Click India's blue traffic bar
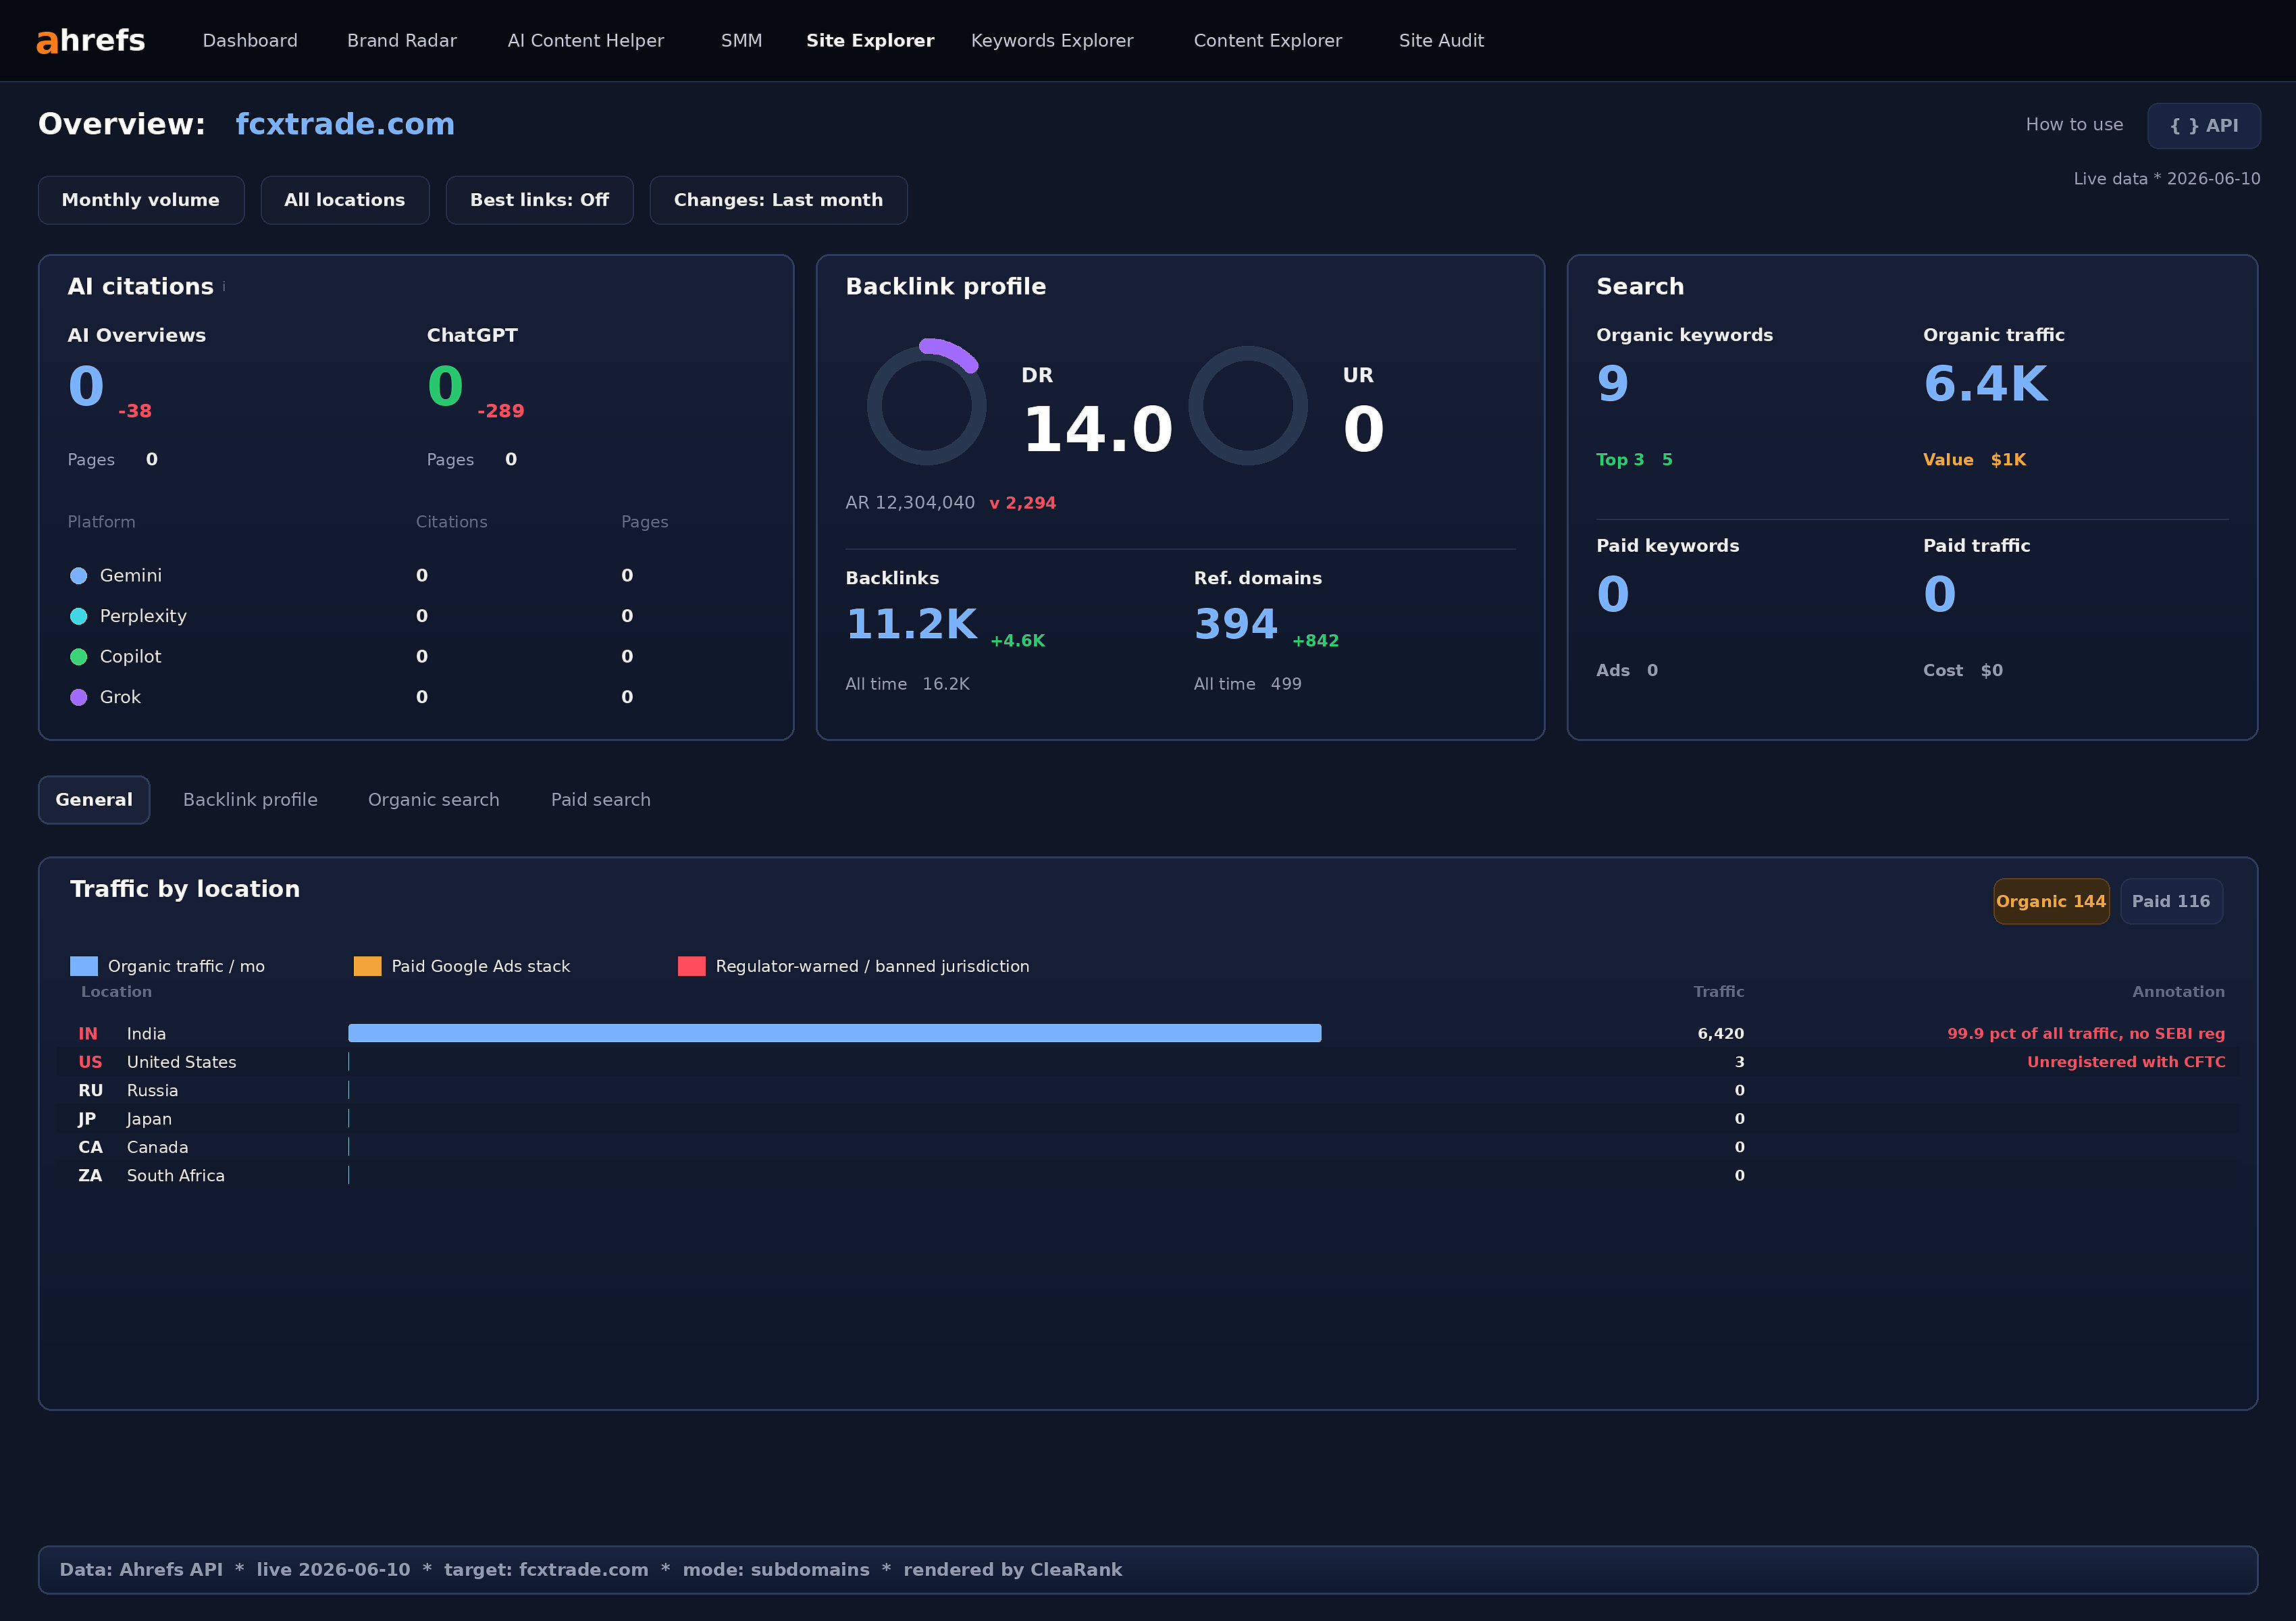 (835, 1033)
